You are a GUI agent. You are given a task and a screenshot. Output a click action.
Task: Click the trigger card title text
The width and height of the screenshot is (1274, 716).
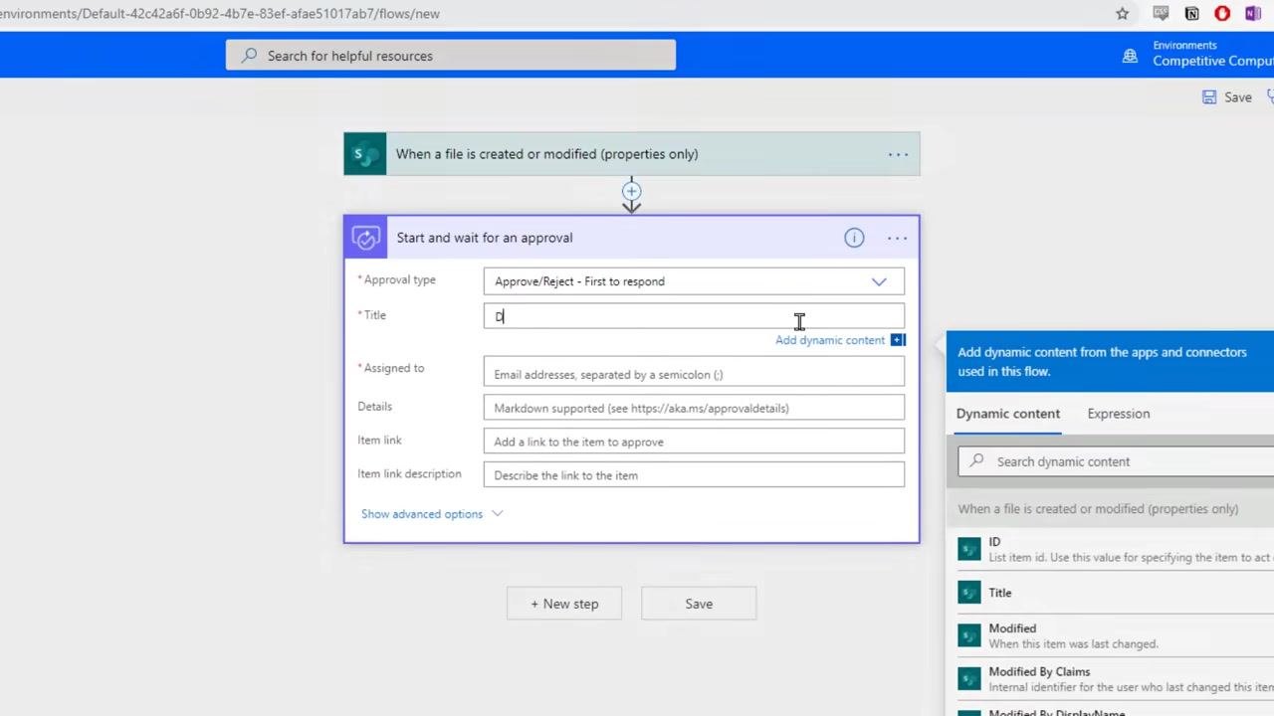coord(546,154)
